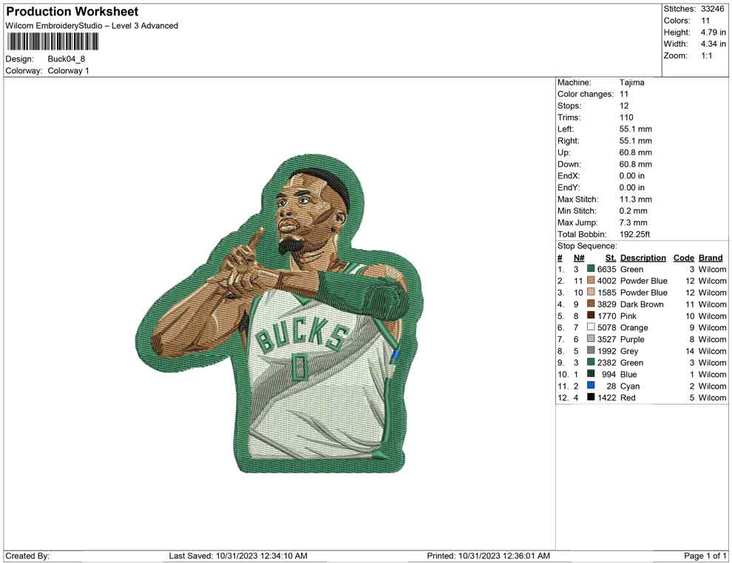Click the Up value 60.8 mm
732x563 pixels.
[635, 152]
